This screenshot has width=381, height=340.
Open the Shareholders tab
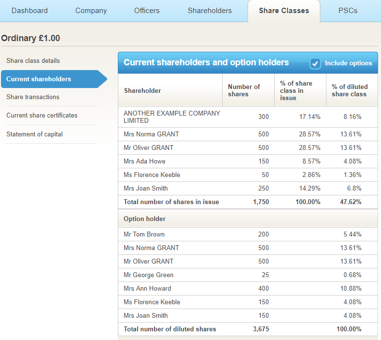coord(210,11)
